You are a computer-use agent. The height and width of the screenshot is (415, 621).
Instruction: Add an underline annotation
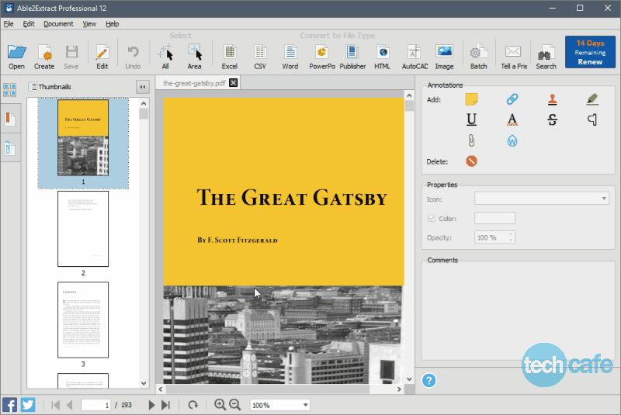point(471,119)
